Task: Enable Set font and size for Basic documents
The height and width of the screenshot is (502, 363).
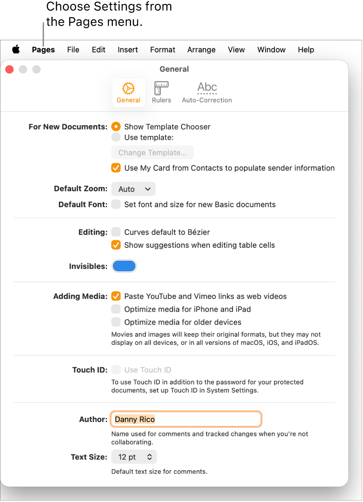Action: click(116, 204)
